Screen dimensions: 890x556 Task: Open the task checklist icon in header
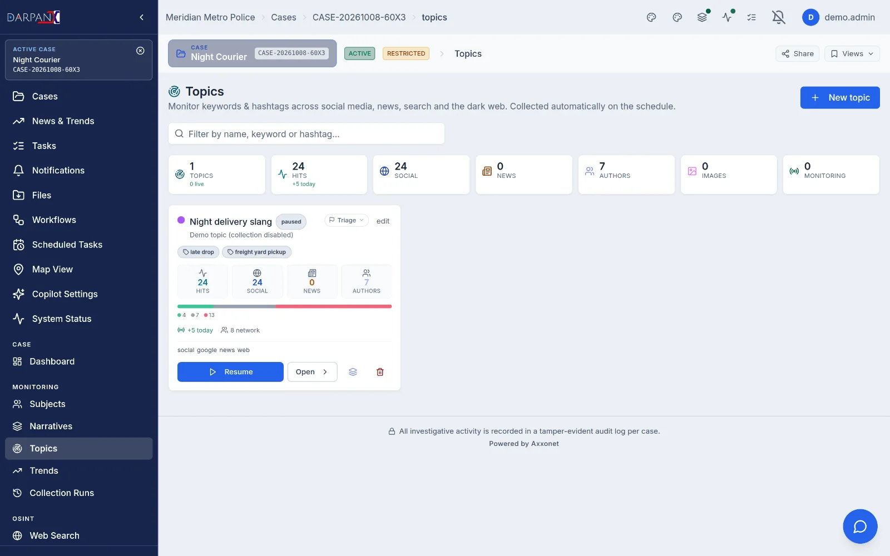[x=751, y=17]
